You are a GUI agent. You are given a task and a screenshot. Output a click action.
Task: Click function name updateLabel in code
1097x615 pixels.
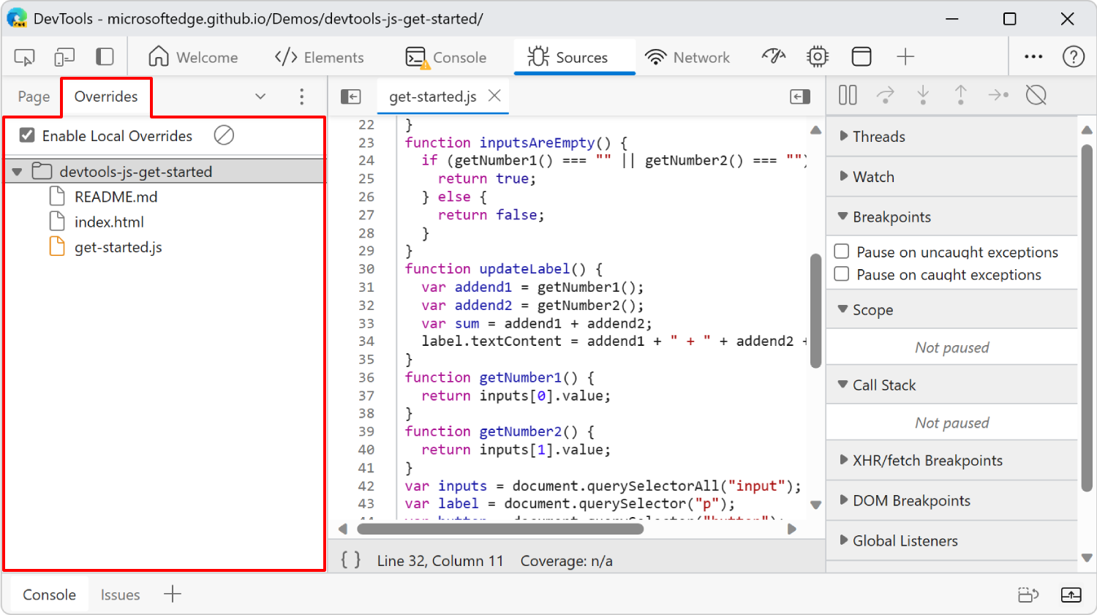pyautogui.click(x=524, y=268)
